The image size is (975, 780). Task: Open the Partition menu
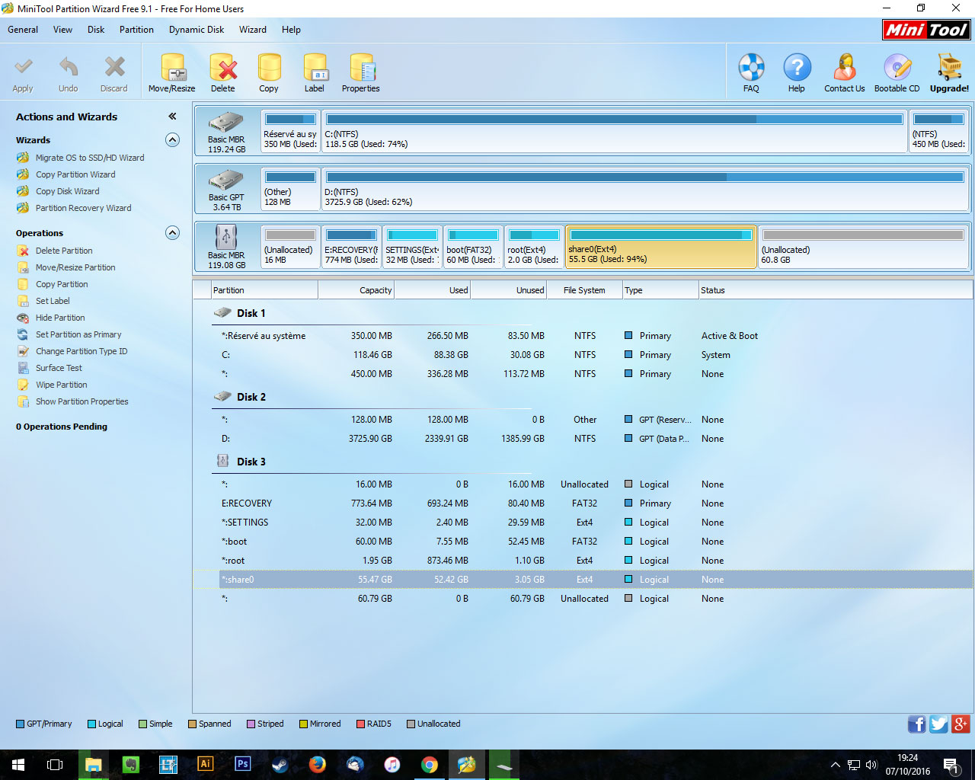(136, 30)
